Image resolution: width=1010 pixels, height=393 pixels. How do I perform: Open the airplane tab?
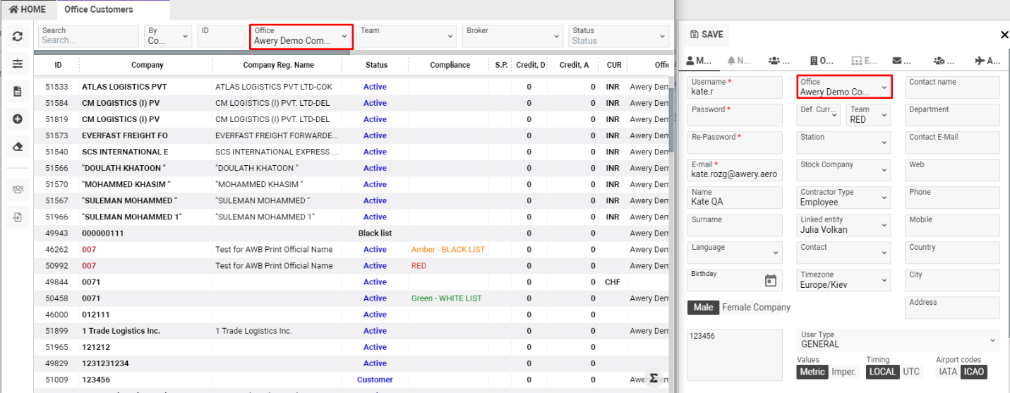click(987, 61)
